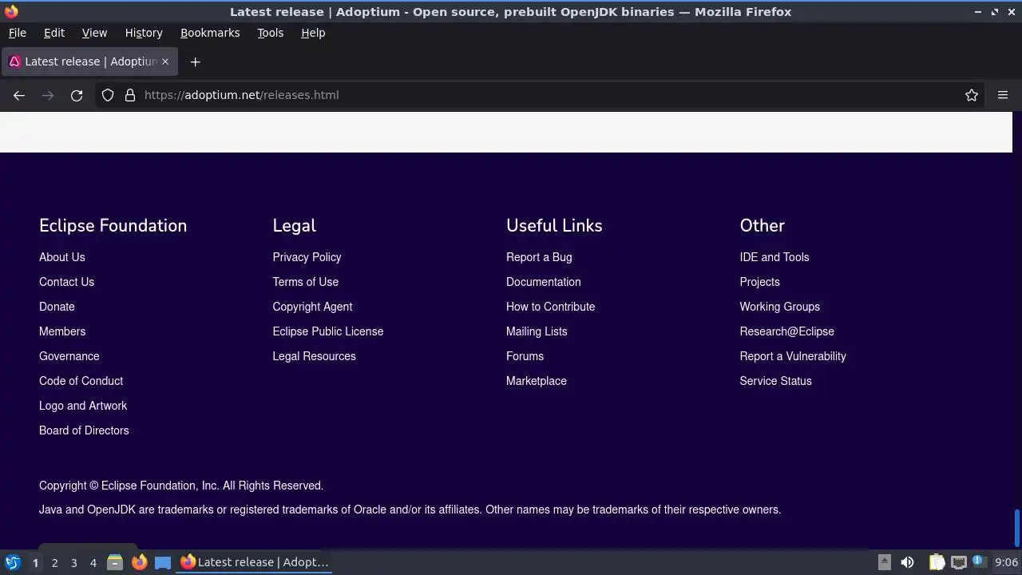The height and width of the screenshot is (575, 1022).
Task: Open the Edit menu
Action: coord(54,33)
